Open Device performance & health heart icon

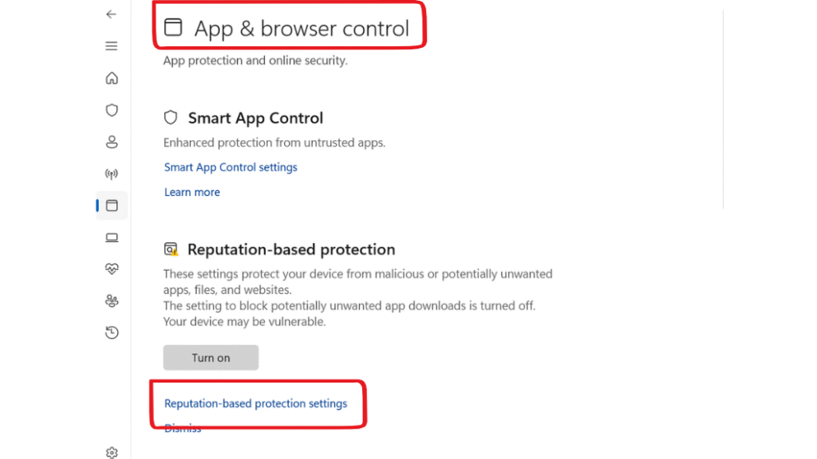pyautogui.click(x=112, y=269)
